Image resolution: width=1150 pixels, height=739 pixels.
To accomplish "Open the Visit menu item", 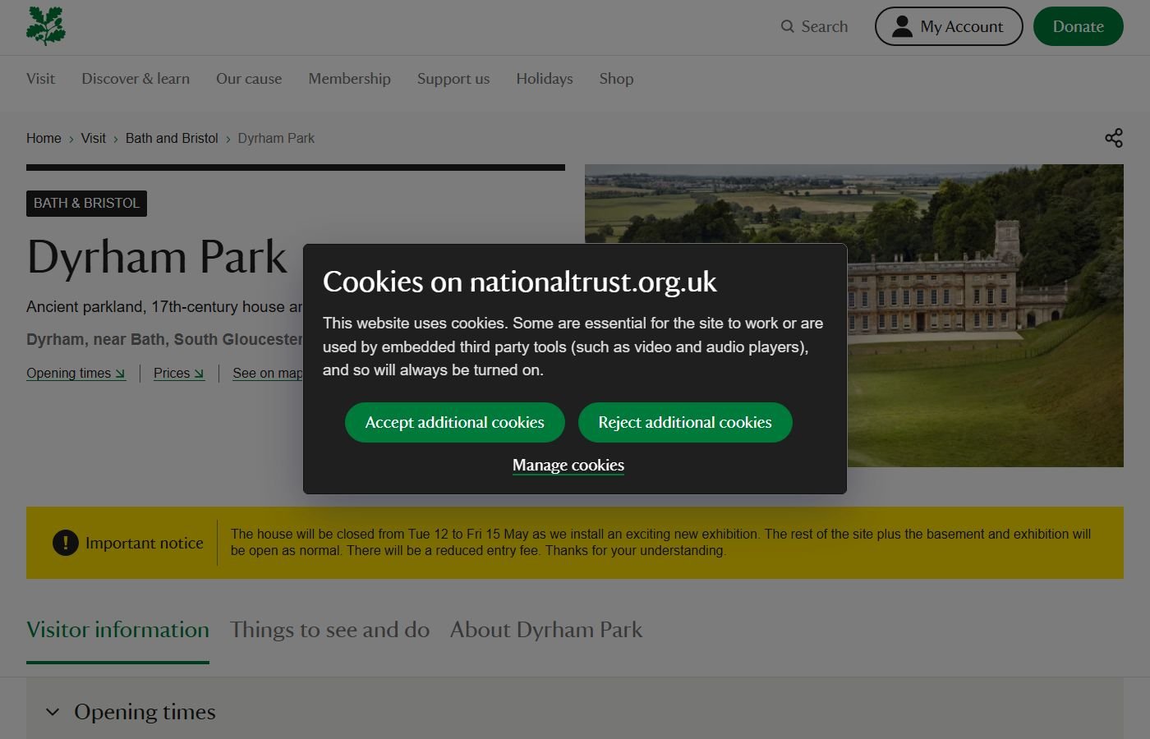I will [x=40, y=79].
